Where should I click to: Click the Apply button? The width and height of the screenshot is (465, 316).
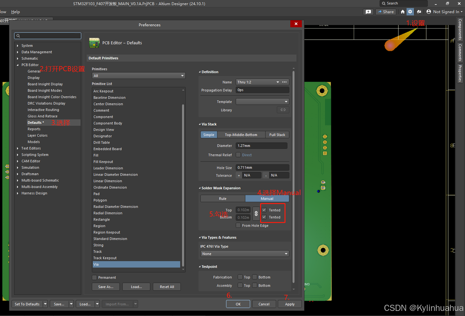click(x=290, y=304)
